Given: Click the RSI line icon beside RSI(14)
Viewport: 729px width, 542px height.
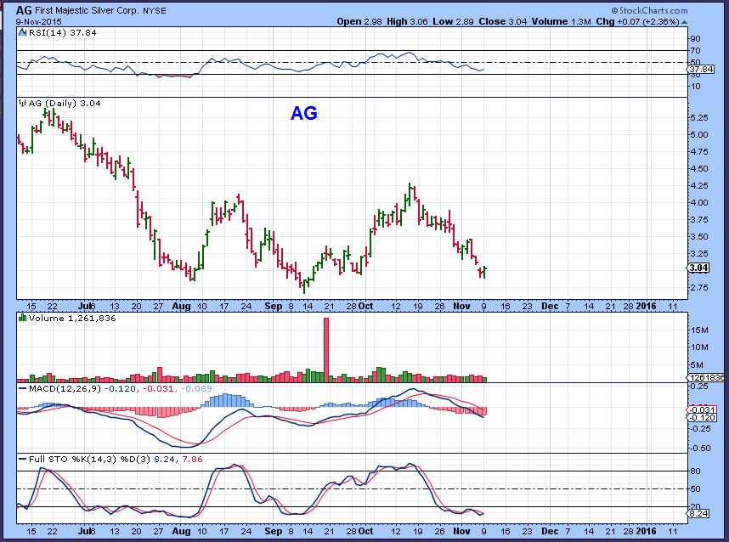Looking at the screenshot, I should point(22,32).
